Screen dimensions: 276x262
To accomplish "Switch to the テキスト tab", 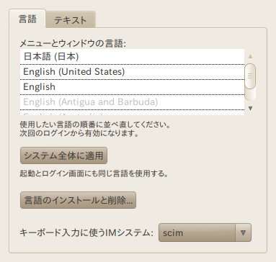I will (x=71, y=19).
